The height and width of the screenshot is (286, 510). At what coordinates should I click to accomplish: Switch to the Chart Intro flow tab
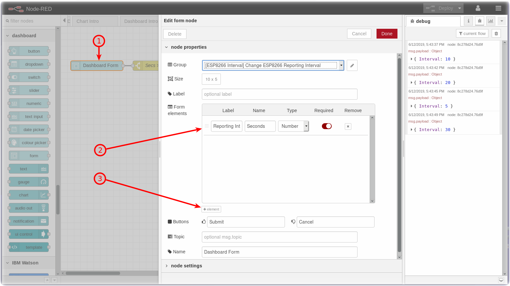pos(95,21)
